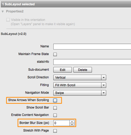Enable Stretch With Page checkbox
The height and width of the screenshot is (135, 131).
pyautogui.click(x=55, y=131)
